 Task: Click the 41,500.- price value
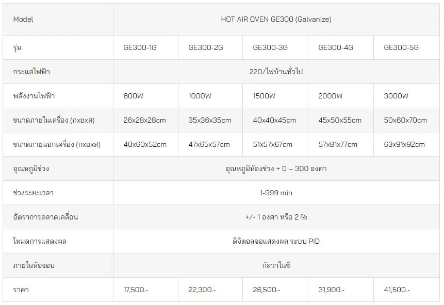pos(397,290)
